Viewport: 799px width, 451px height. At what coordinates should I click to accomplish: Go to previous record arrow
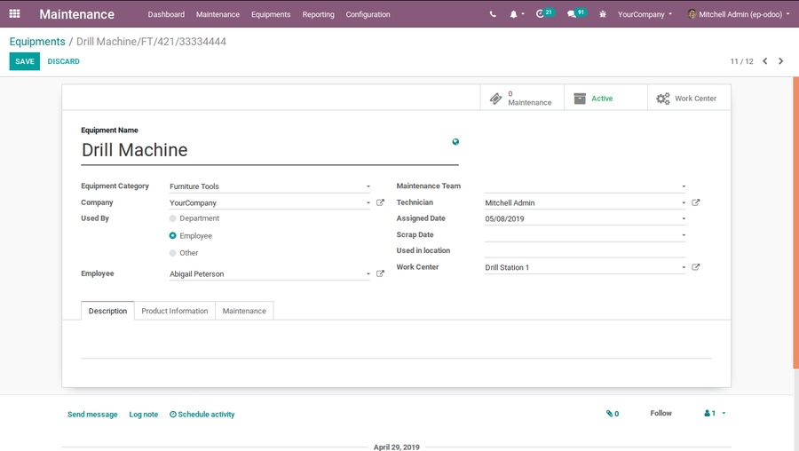[765, 61]
